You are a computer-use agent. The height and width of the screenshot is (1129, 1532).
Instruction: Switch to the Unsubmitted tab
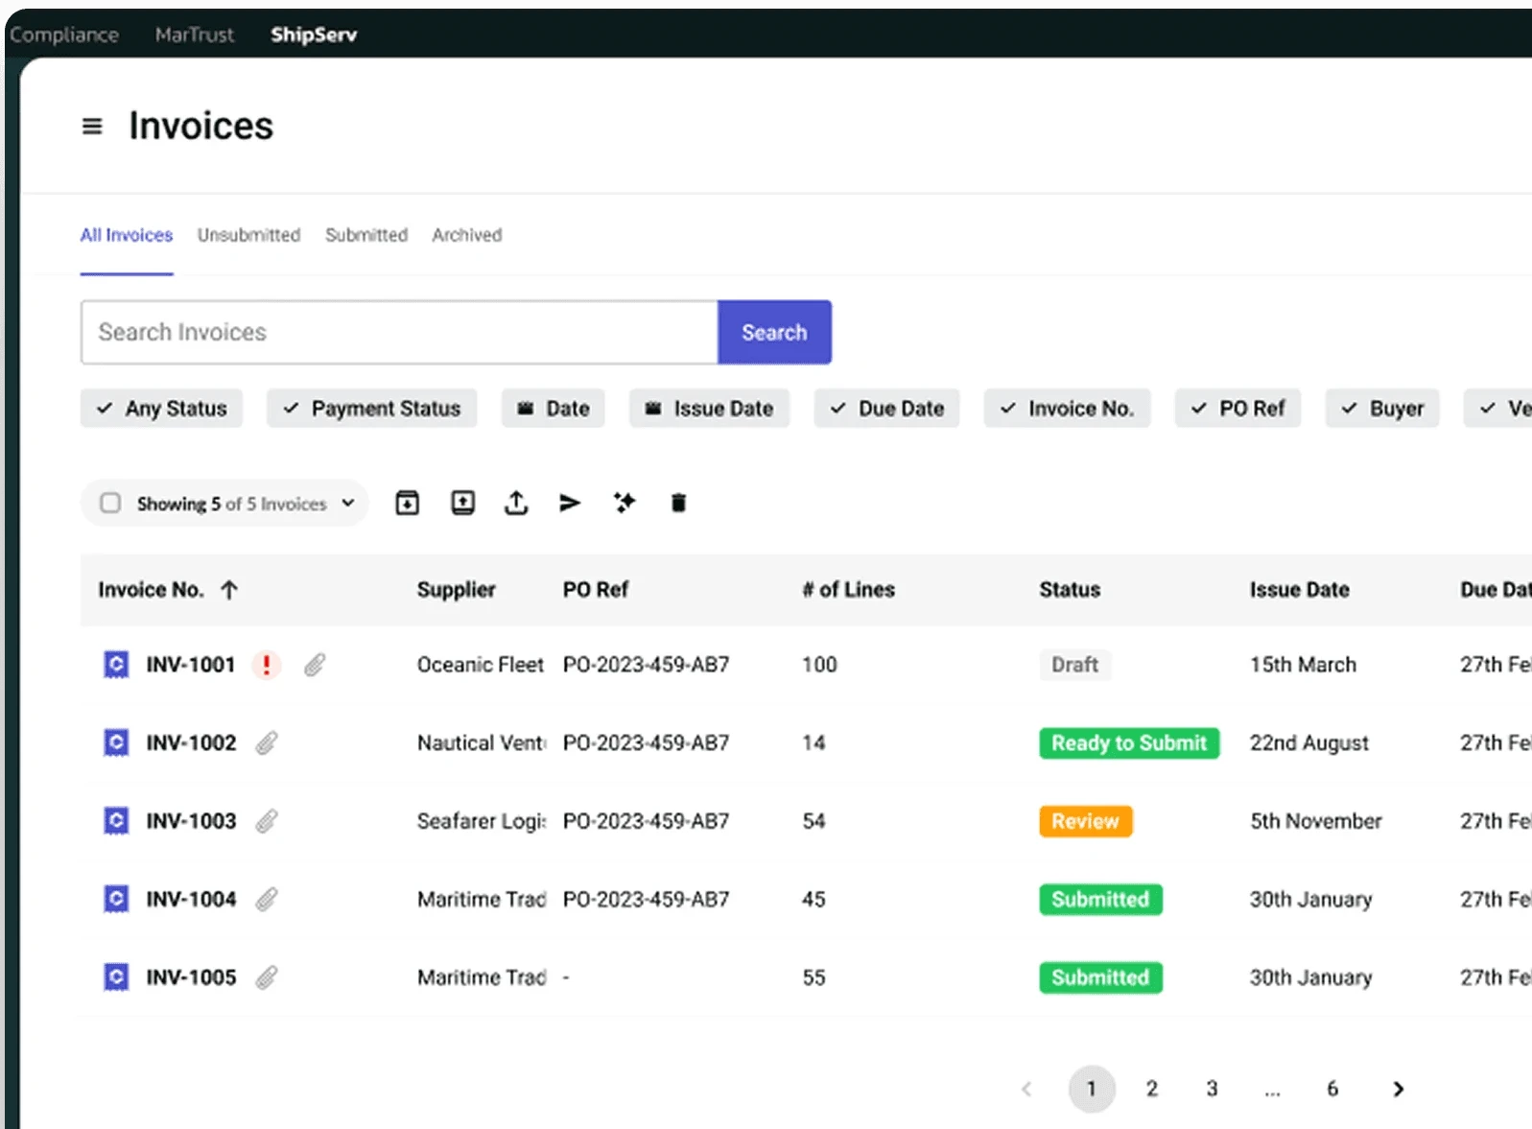pyautogui.click(x=249, y=235)
